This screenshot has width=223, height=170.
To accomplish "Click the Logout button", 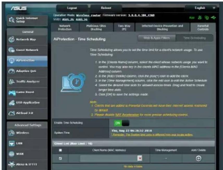I will tap(72, 8).
